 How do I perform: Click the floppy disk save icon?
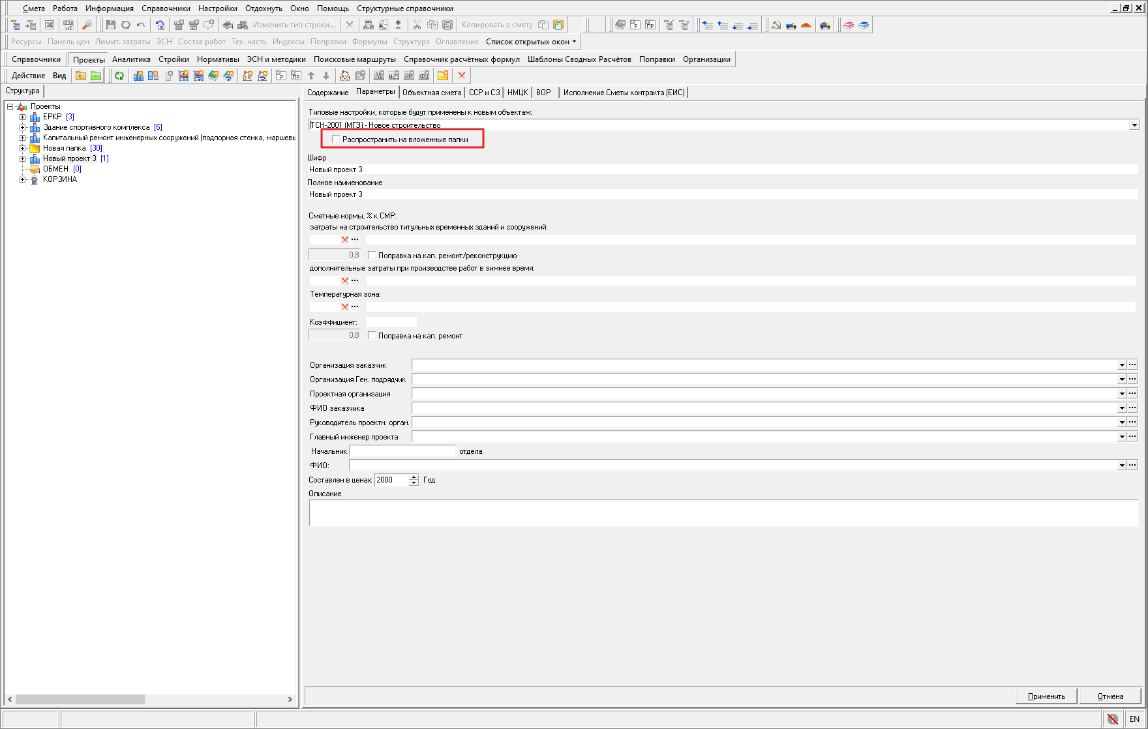point(110,25)
